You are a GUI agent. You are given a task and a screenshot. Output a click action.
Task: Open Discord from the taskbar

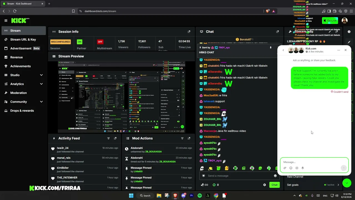coord(183,196)
